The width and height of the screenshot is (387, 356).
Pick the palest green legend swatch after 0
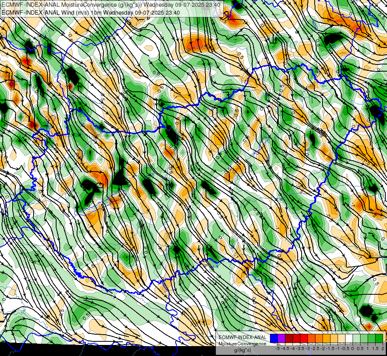tap(357, 338)
